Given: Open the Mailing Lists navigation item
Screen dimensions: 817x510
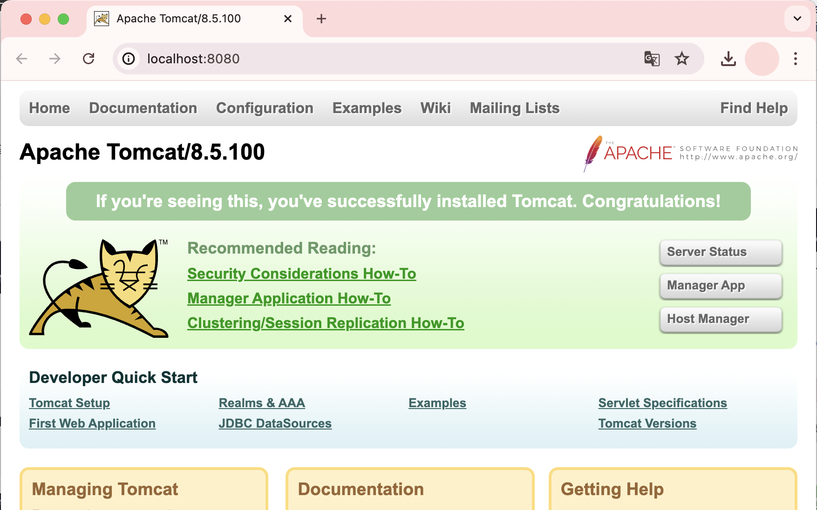Looking at the screenshot, I should click(515, 108).
